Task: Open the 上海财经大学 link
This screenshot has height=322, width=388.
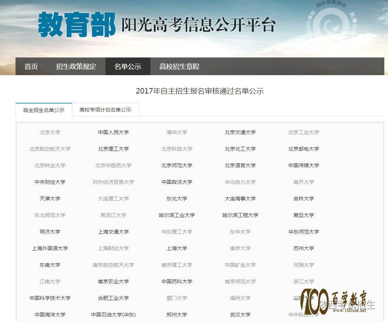Action: [x=113, y=248]
